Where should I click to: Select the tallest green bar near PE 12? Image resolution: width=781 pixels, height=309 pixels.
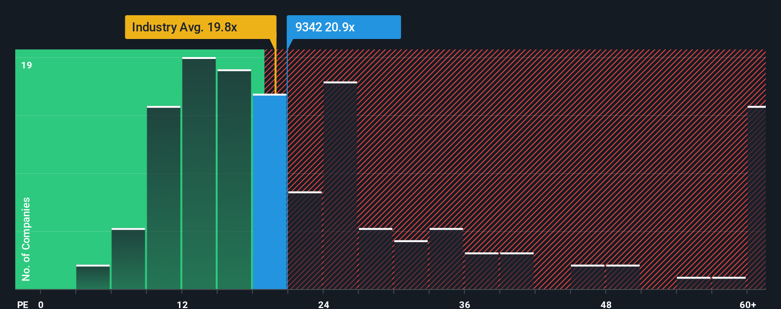click(x=199, y=173)
